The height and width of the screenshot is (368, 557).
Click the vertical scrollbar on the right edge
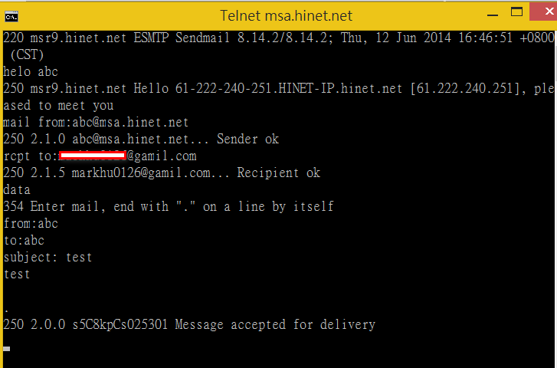(555, 199)
